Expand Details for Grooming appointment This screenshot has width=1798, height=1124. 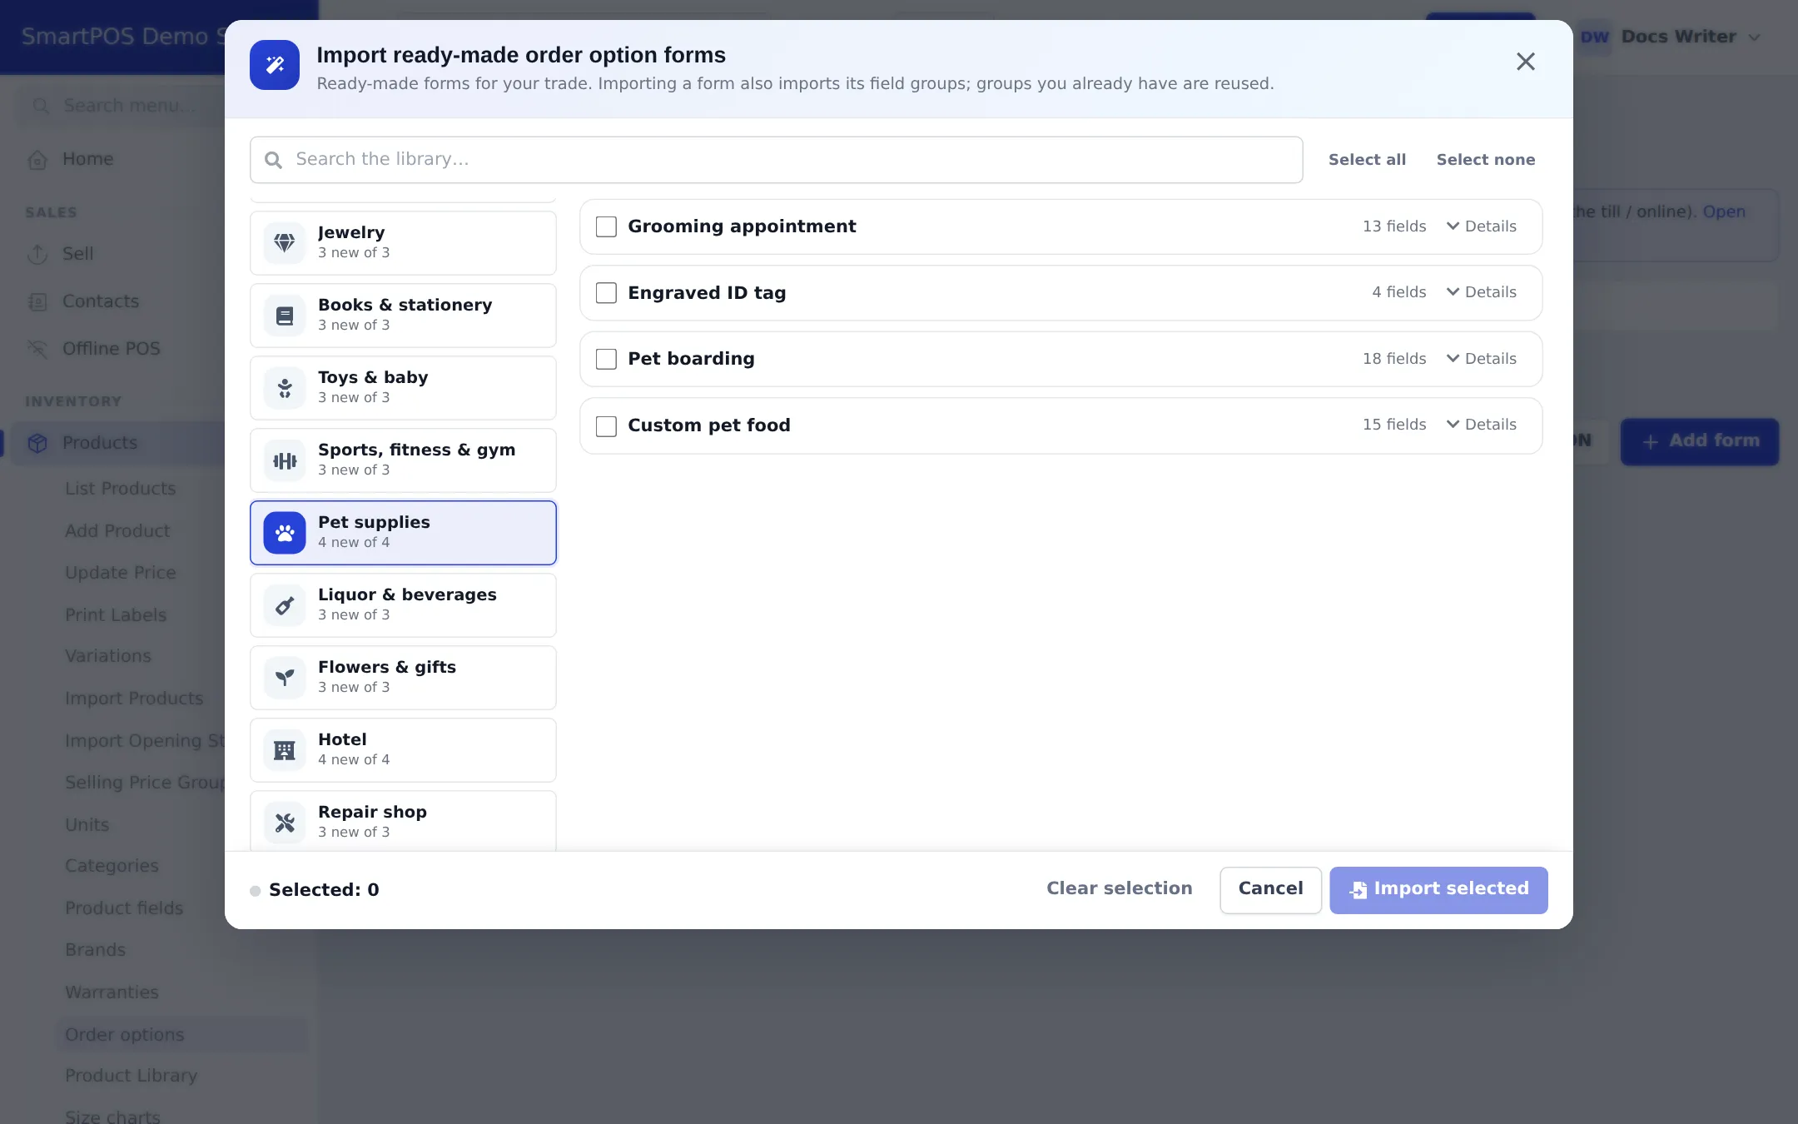[x=1482, y=226]
